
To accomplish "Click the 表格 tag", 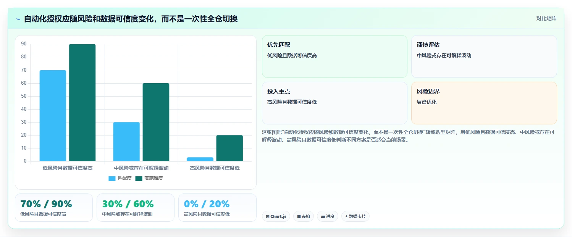I will point(304,216).
